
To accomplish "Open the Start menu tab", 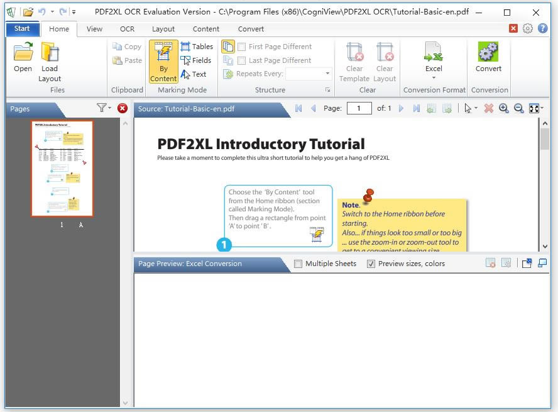I will coord(22,28).
